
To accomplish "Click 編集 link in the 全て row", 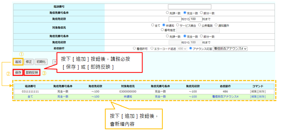I will tap(254, 97).
